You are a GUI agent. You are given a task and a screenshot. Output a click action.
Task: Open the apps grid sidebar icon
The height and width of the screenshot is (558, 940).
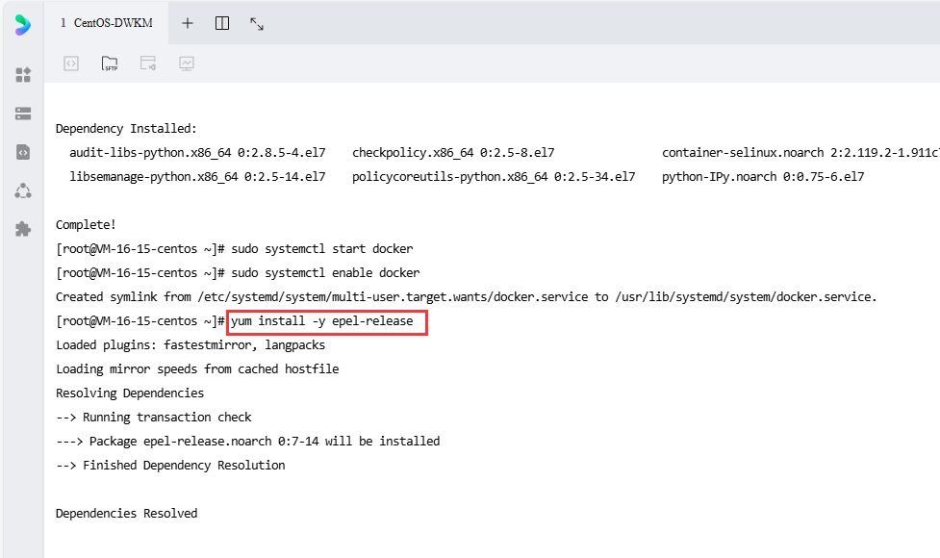click(23, 75)
